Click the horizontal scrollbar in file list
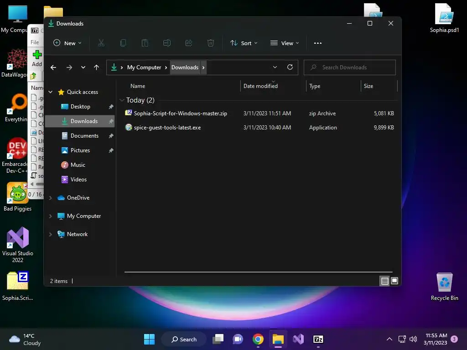This screenshot has height=350, width=467. 259,272
